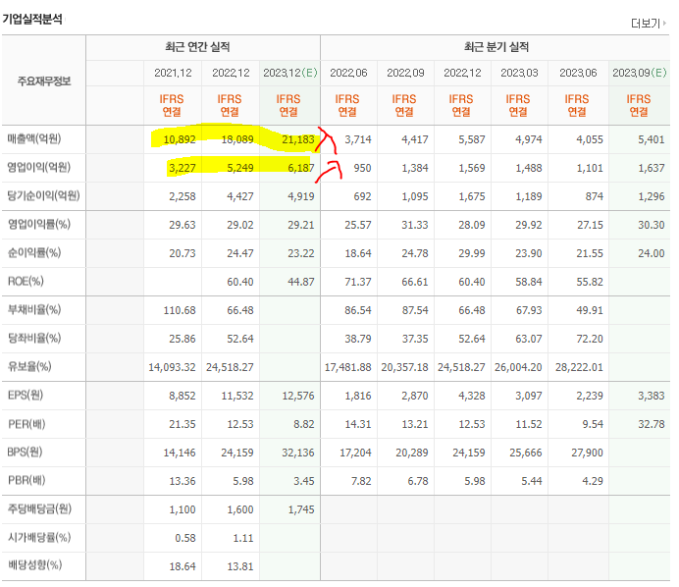Select the 12,576 EPS value
679x587 pixels.
(x=298, y=396)
